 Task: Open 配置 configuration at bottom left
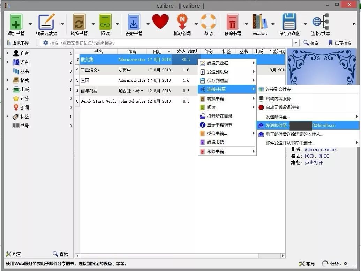coord(13,254)
